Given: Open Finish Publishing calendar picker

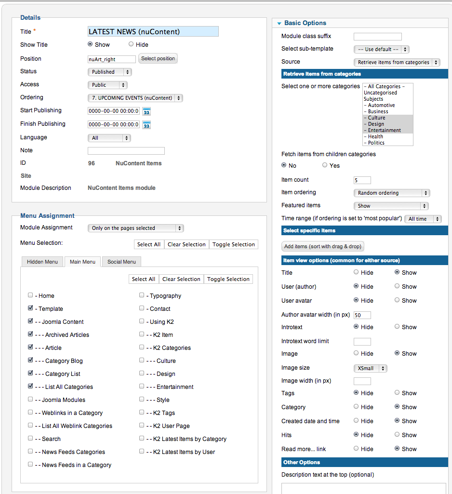Looking at the screenshot, I should tap(146, 125).
